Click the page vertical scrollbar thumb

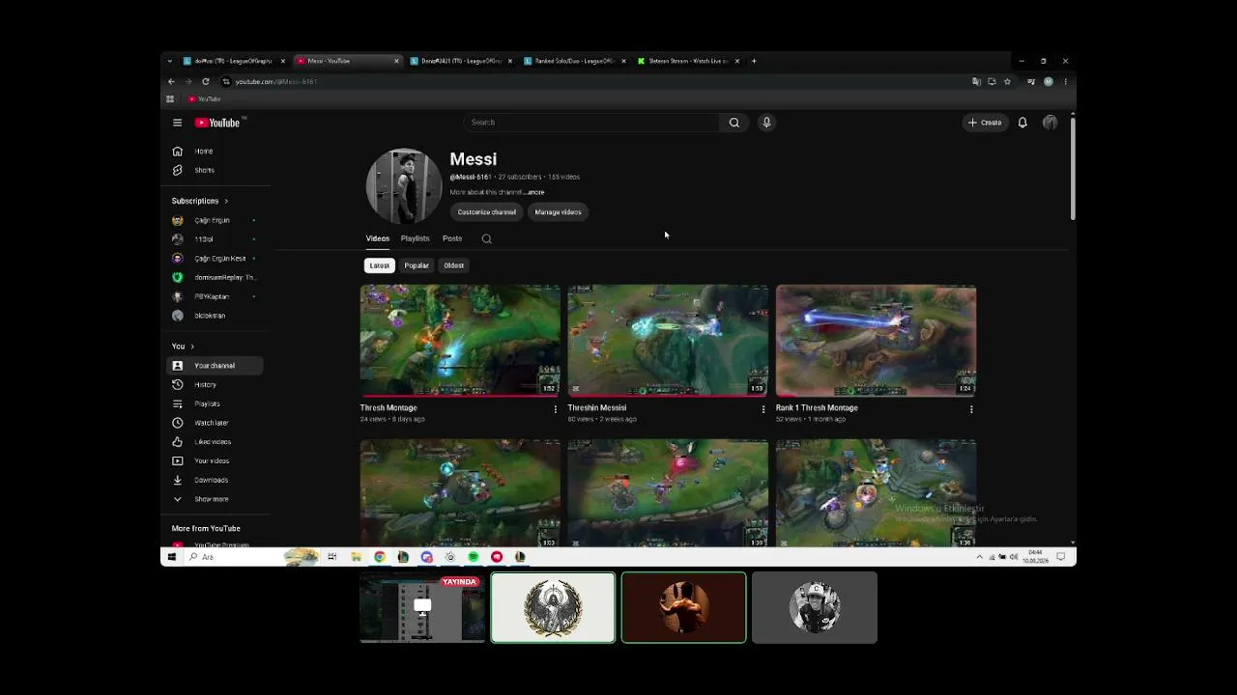(1072, 167)
